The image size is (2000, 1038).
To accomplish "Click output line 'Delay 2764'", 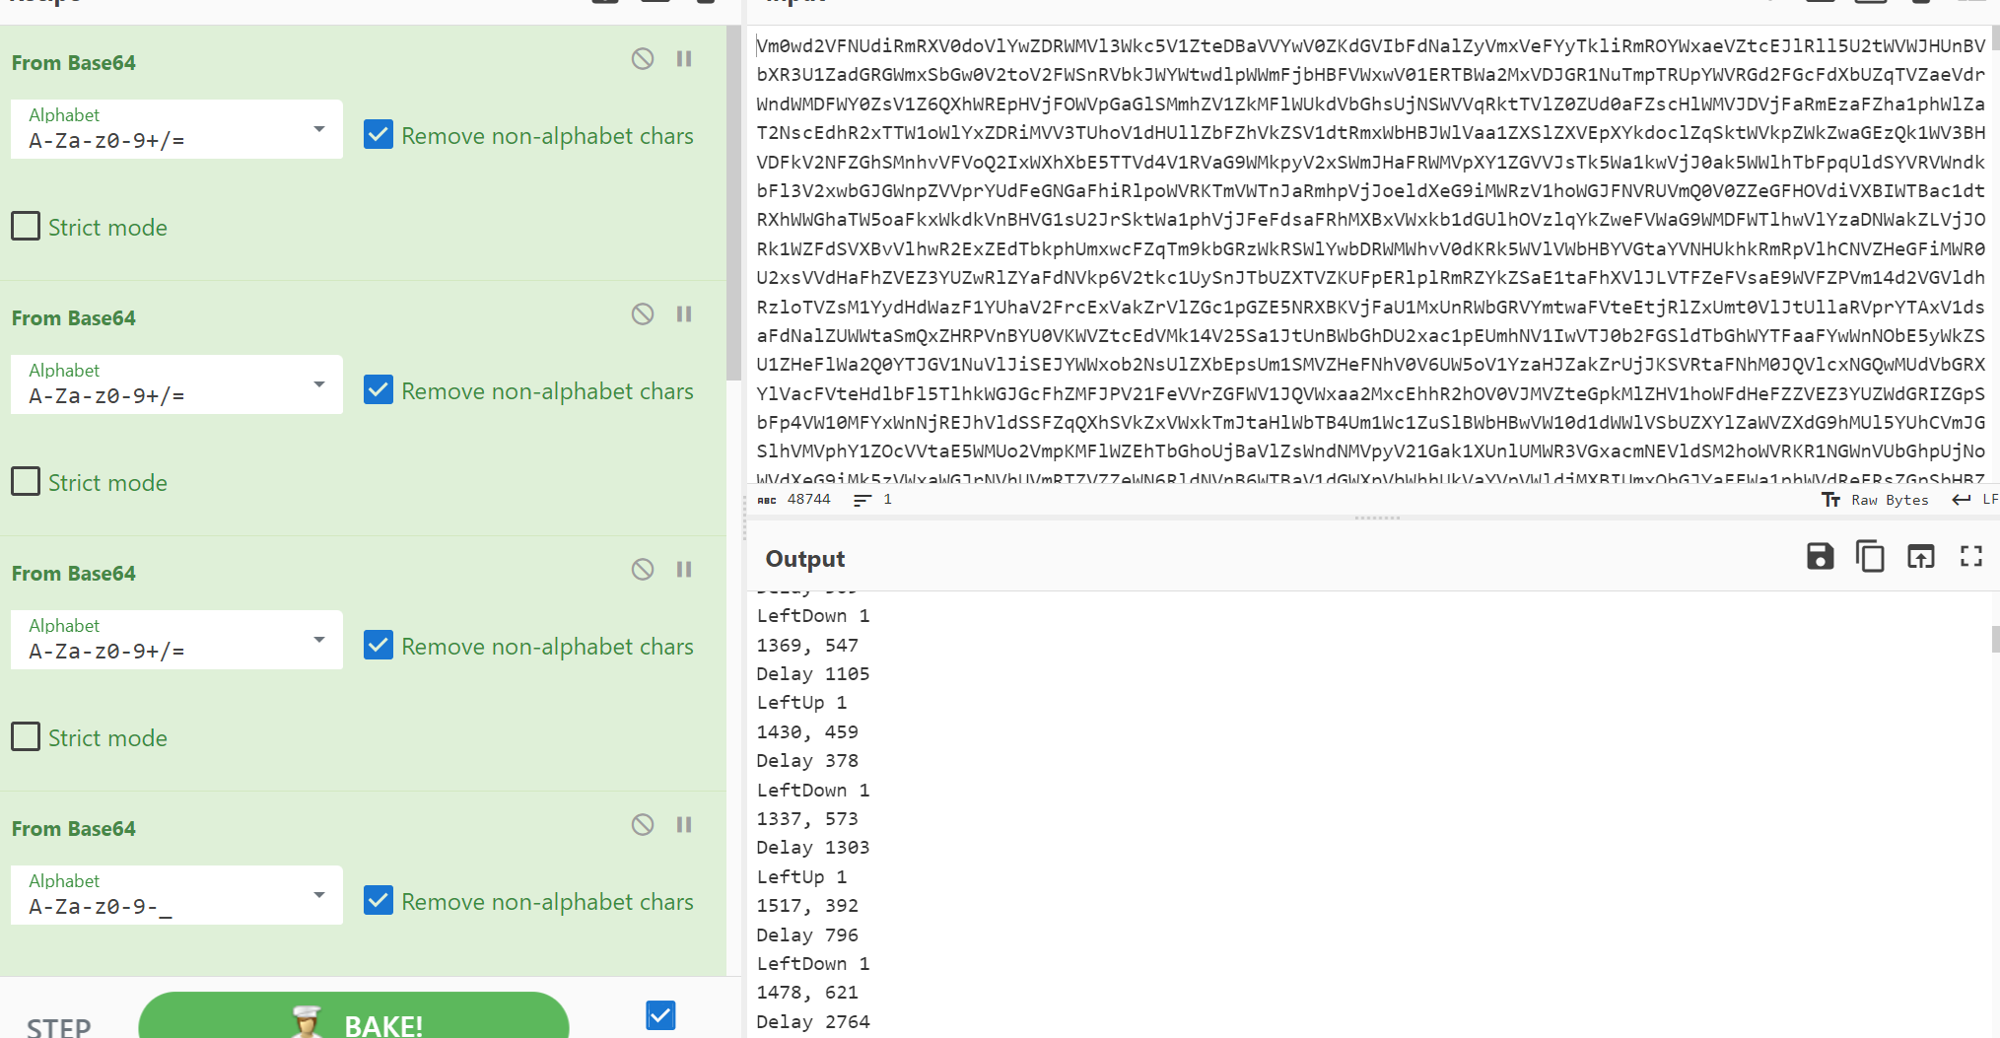I will tap(813, 1022).
